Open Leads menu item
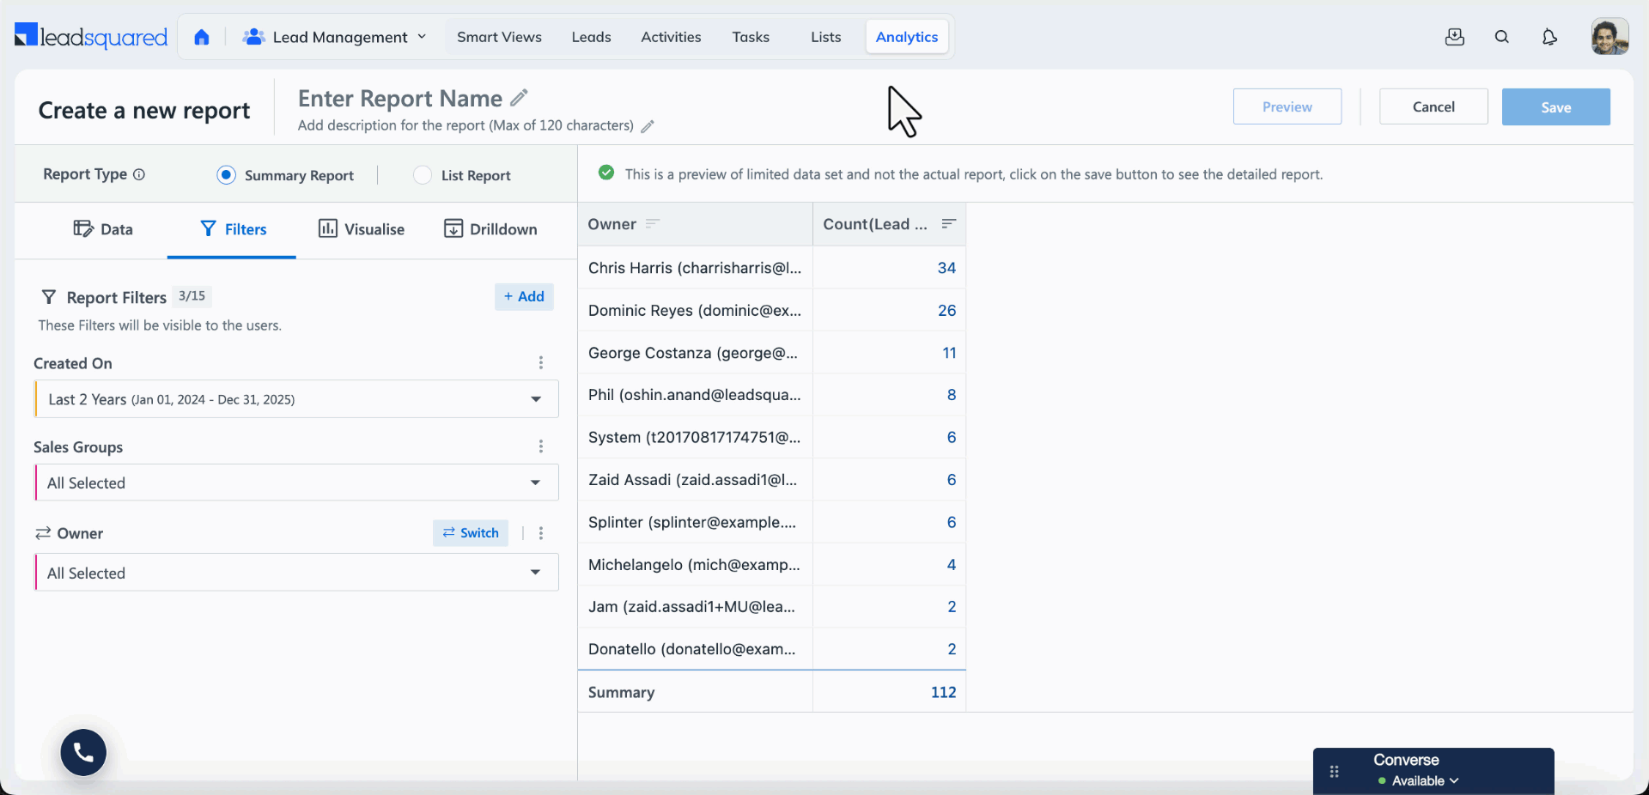 [591, 37]
